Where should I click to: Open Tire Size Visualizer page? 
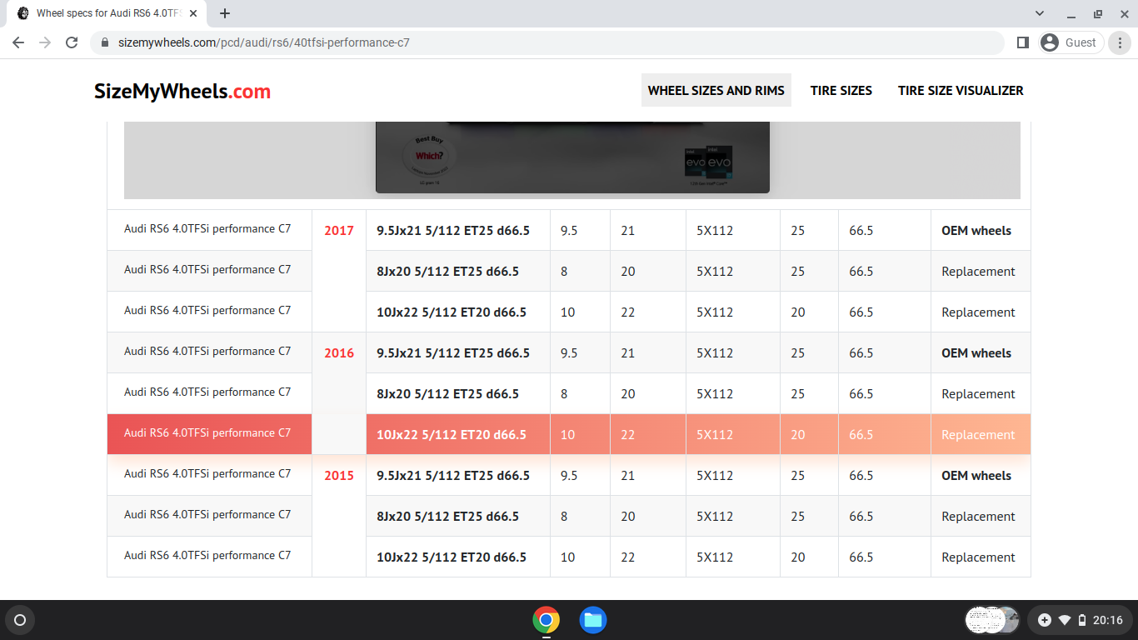(960, 90)
